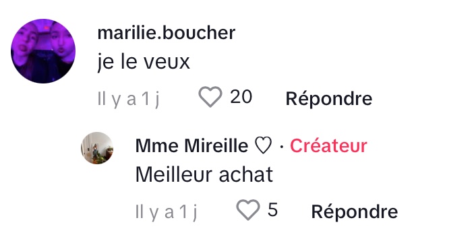Click the red Créateur badge

[x=328, y=145]
